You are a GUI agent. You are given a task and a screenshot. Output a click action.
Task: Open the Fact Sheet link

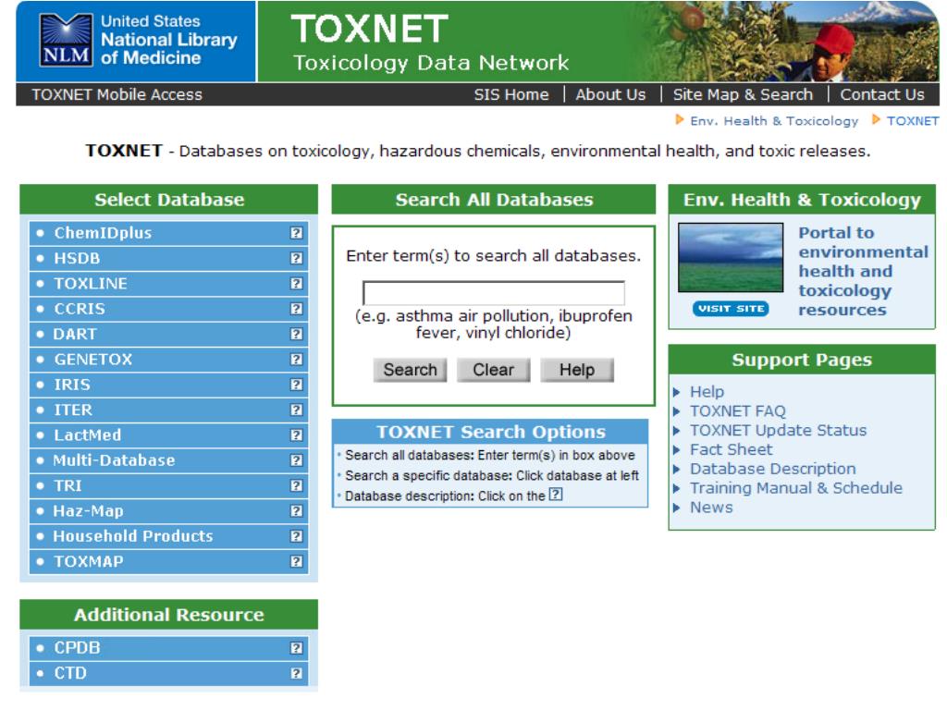[x=731, y=450]
